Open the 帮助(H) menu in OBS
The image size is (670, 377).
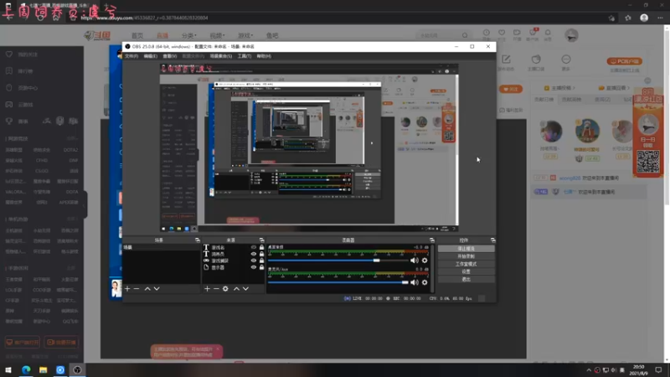click(264, 56)
